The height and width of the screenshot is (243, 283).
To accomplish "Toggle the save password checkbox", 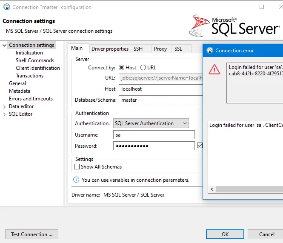I will [200, 145].
